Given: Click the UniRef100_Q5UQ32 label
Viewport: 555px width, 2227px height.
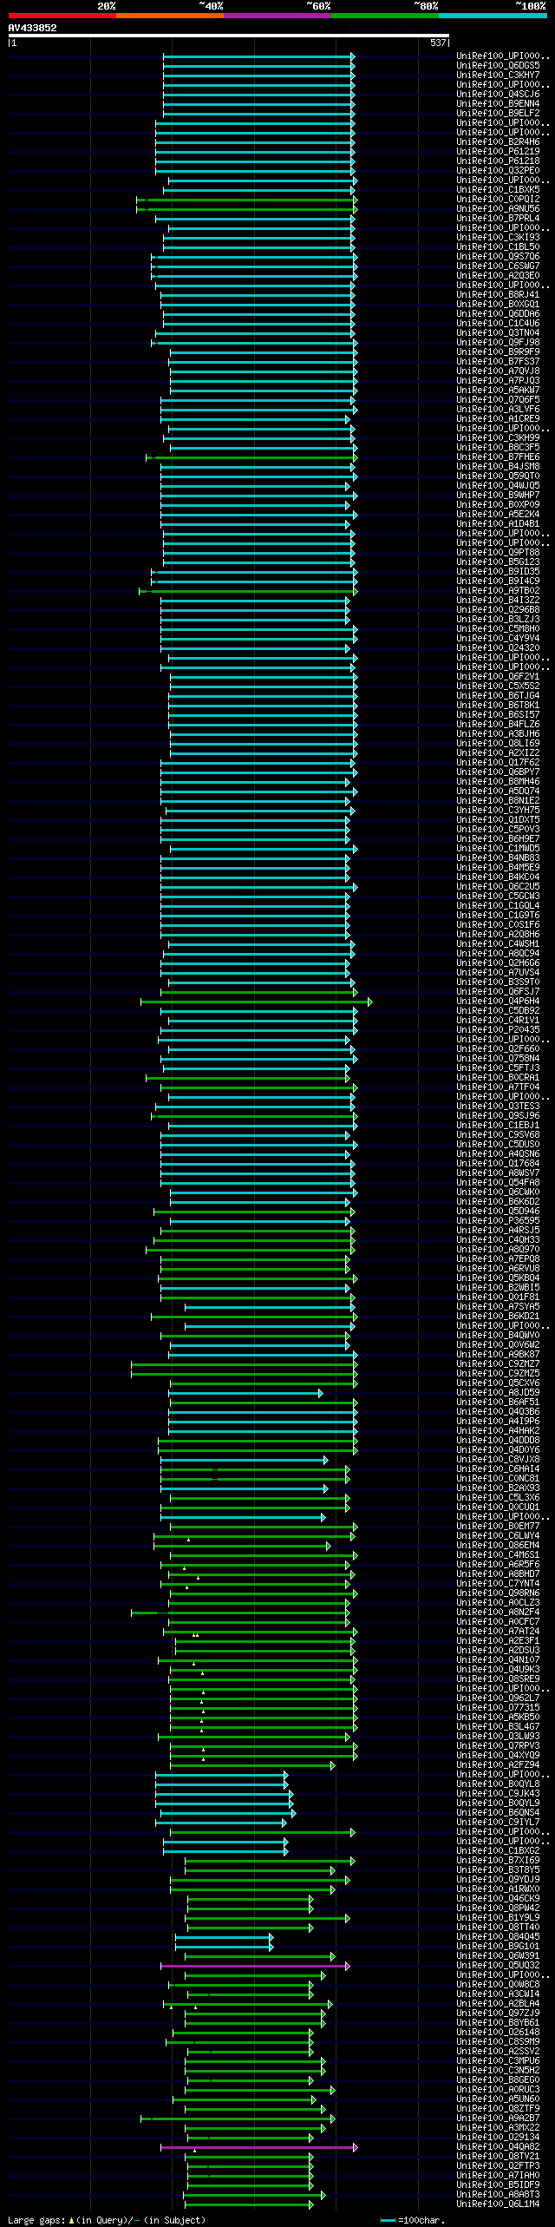Looking at the screenshot, I should (x=498, y=1966).
